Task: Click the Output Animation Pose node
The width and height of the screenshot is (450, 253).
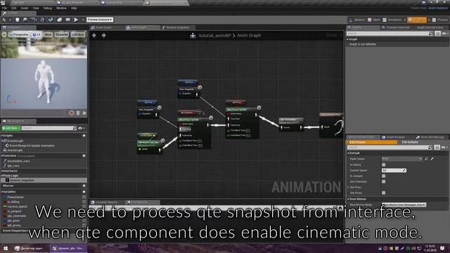Action: [x=331, y=125]
